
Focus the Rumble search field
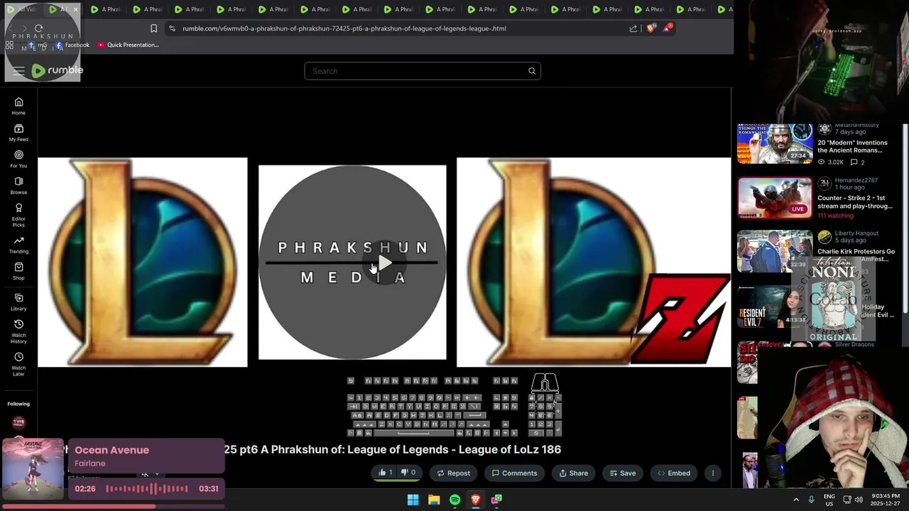pyautogui.click(x=423, y=71)
